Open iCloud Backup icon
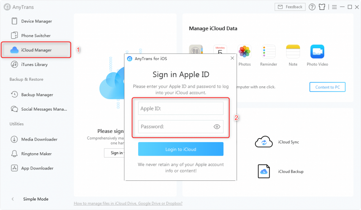Viewport: 361px width, 210px height. [264, 171]
